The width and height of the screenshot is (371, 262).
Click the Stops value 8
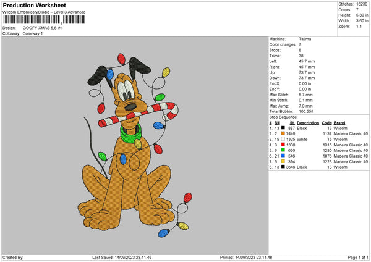tap(300, 50)
